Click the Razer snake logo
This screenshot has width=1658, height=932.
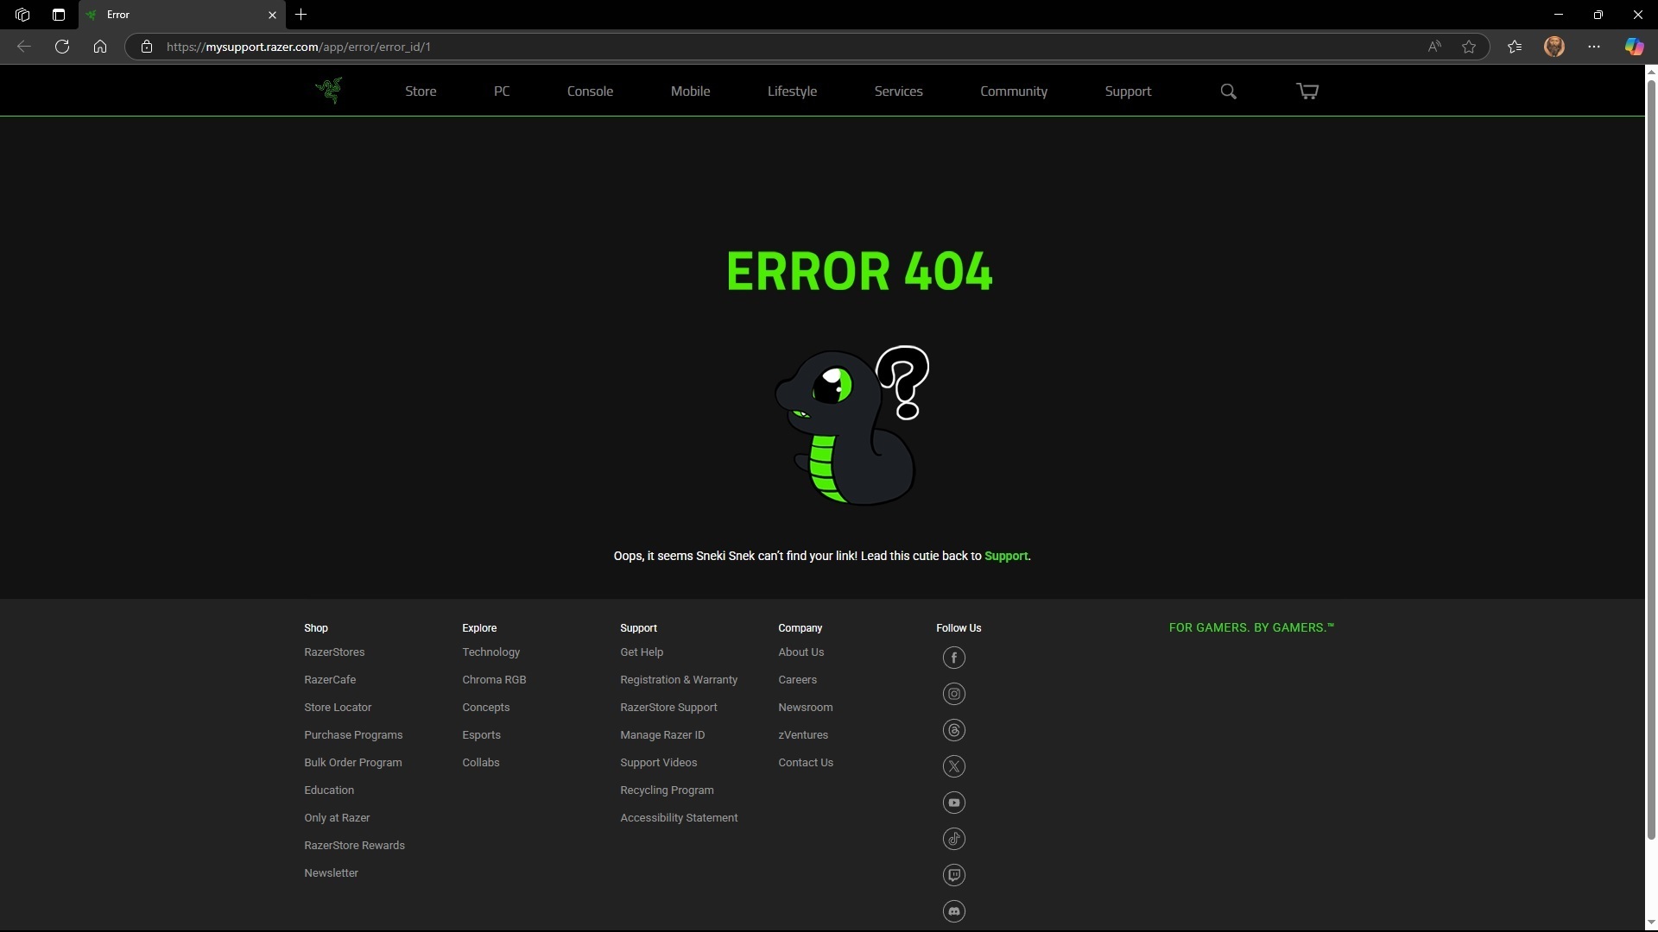coord(329,91)
